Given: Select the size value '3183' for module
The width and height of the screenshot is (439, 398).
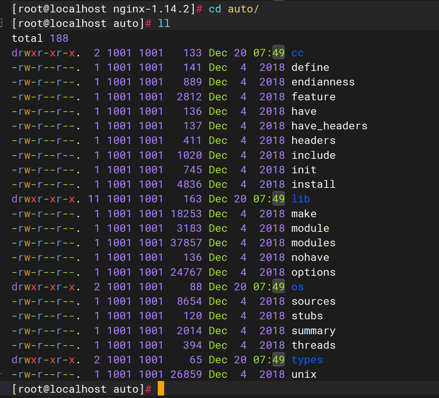Looking at the screenshot, I should pos(189,228).
